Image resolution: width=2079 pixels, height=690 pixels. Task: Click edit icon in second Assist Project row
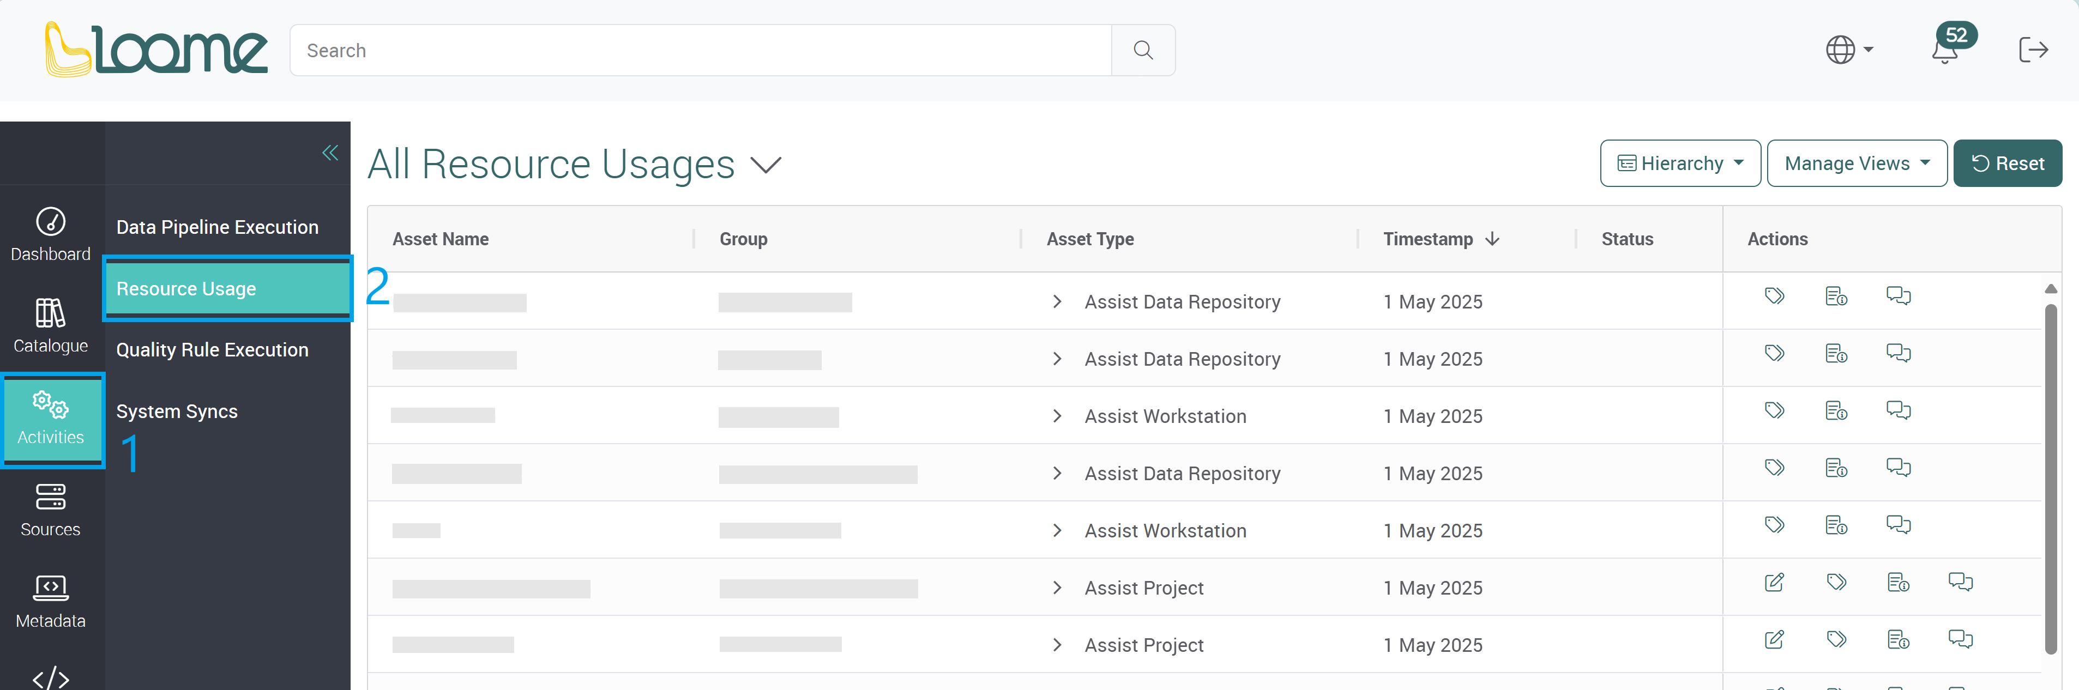1774,640
